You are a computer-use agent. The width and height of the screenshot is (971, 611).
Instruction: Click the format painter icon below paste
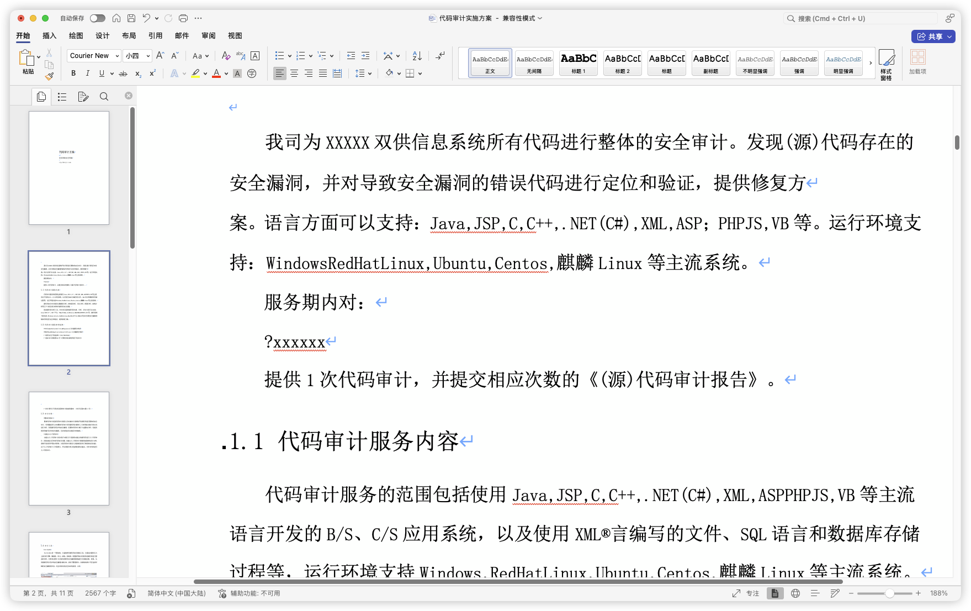(49, 77)
